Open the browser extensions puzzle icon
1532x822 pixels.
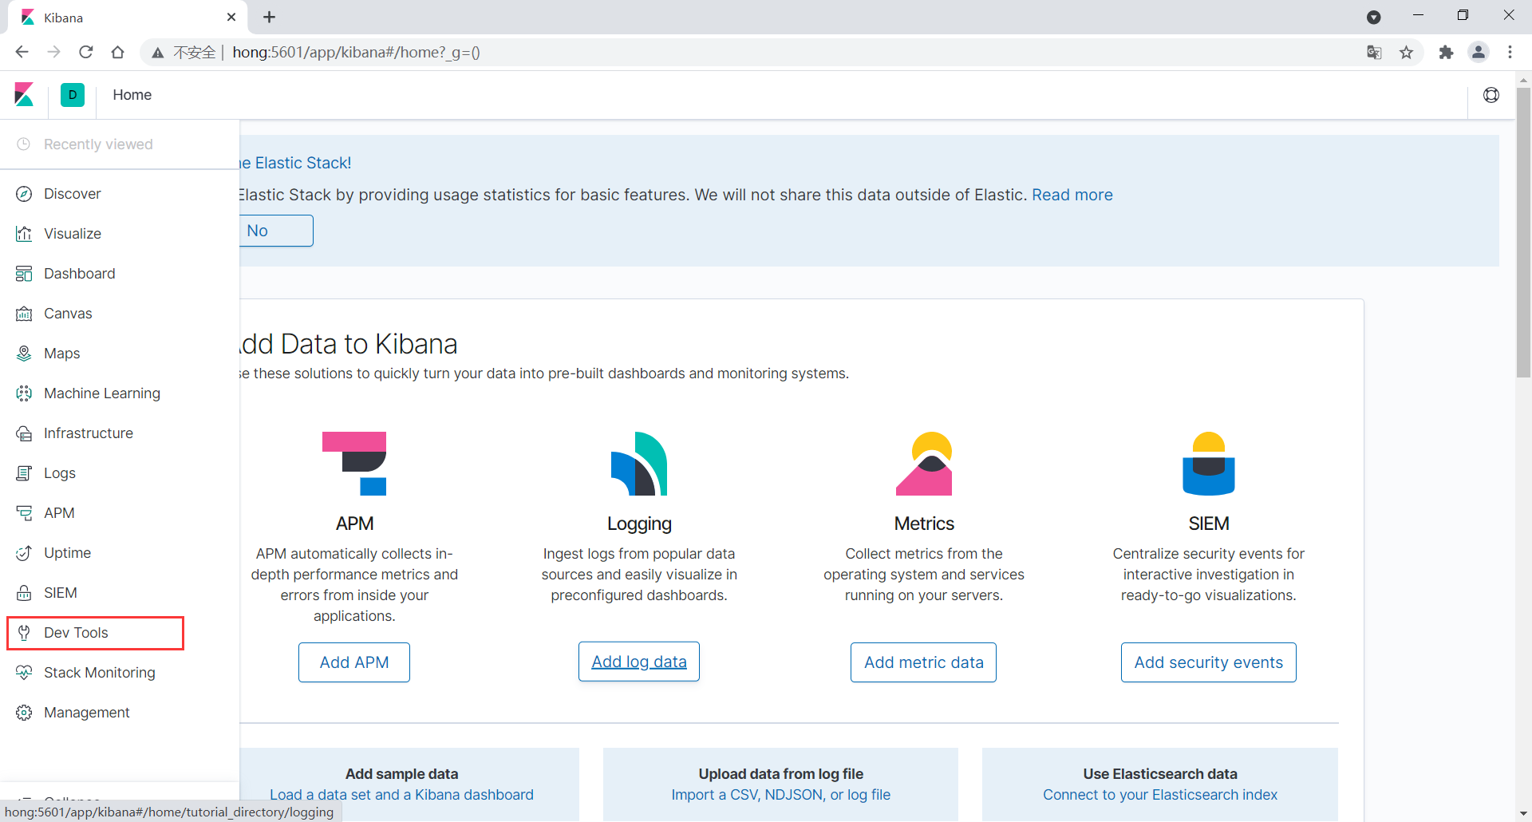(1446, 53)
